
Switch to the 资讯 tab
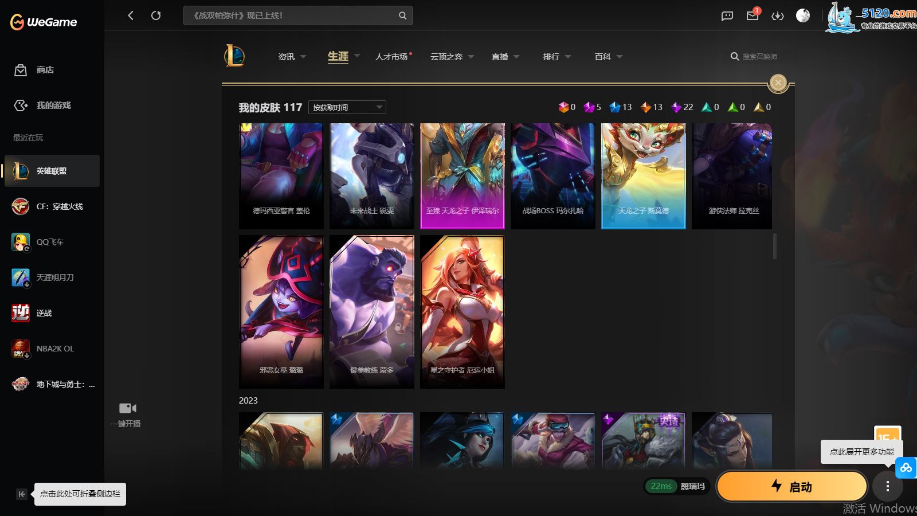(x=287, y=57)
